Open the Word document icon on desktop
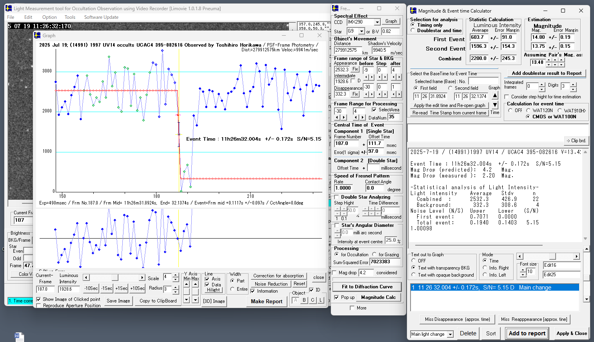This screenshot has height=342, width=594. (x=19, y=337)
